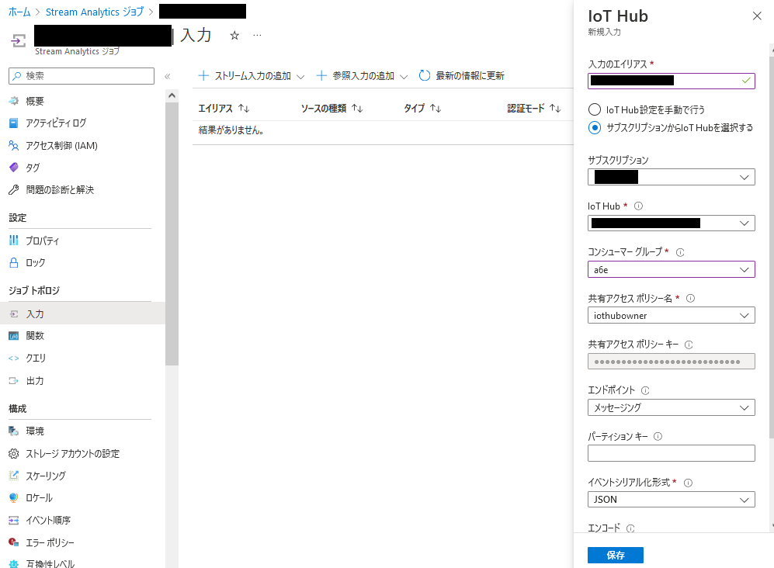Open the コンシューマー グループ dropdown
Screen dimensions: 774x568
tap(671, 269)
